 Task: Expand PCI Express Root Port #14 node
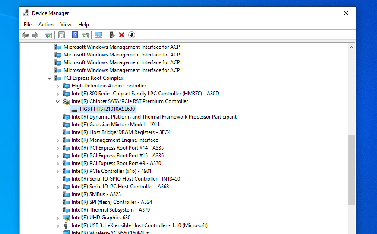point(58,148)
